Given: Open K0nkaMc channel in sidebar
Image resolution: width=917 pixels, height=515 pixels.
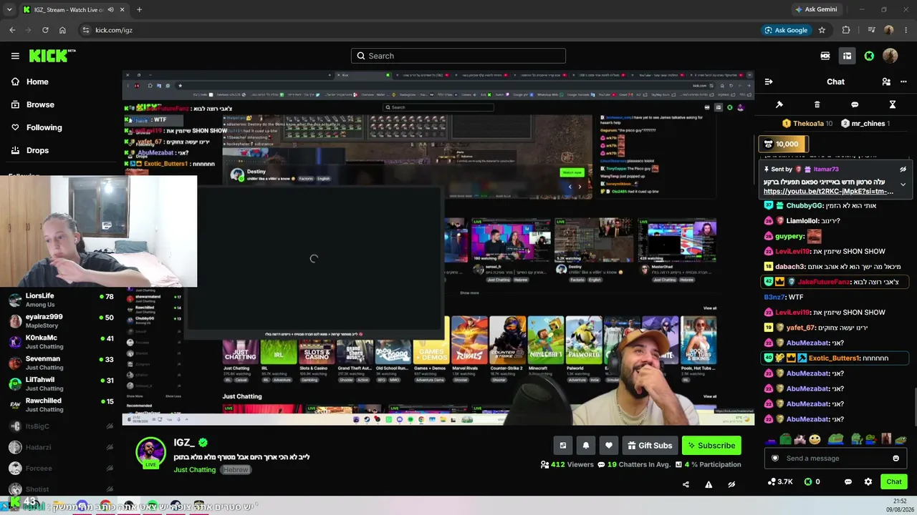Looking at the screenshot, I should click(61, 342).
